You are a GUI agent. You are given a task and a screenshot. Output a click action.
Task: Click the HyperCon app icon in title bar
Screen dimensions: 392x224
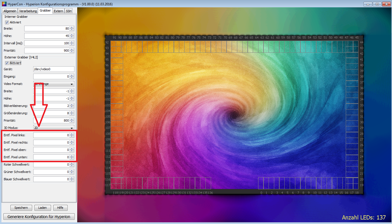coord(4,4)
